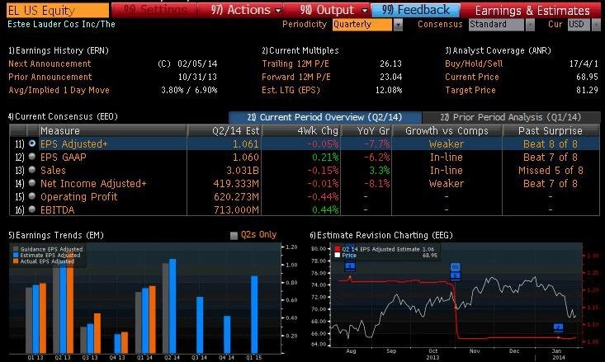
Task: Click the red Q2 14 EPS Estimate legend swatch
Action: click(338, 249)
